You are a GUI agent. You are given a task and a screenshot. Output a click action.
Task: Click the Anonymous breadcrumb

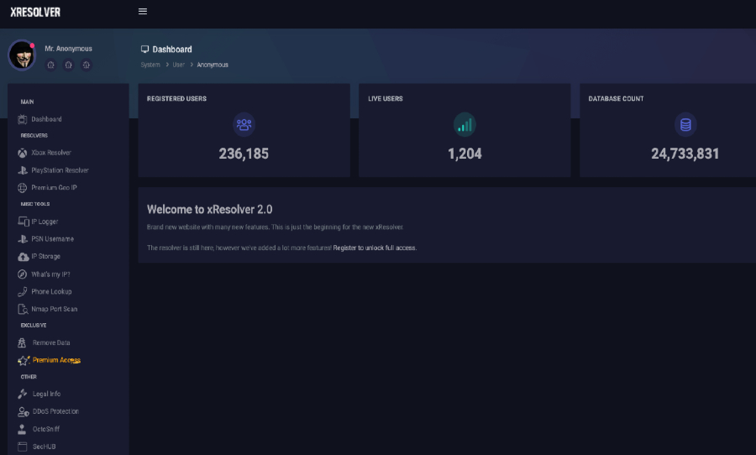pos(213,65)
